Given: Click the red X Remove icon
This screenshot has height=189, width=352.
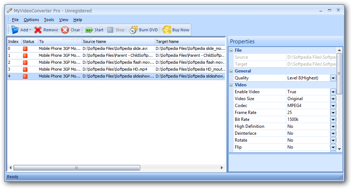Looking at the screenshot, I should tap(38, 30).
